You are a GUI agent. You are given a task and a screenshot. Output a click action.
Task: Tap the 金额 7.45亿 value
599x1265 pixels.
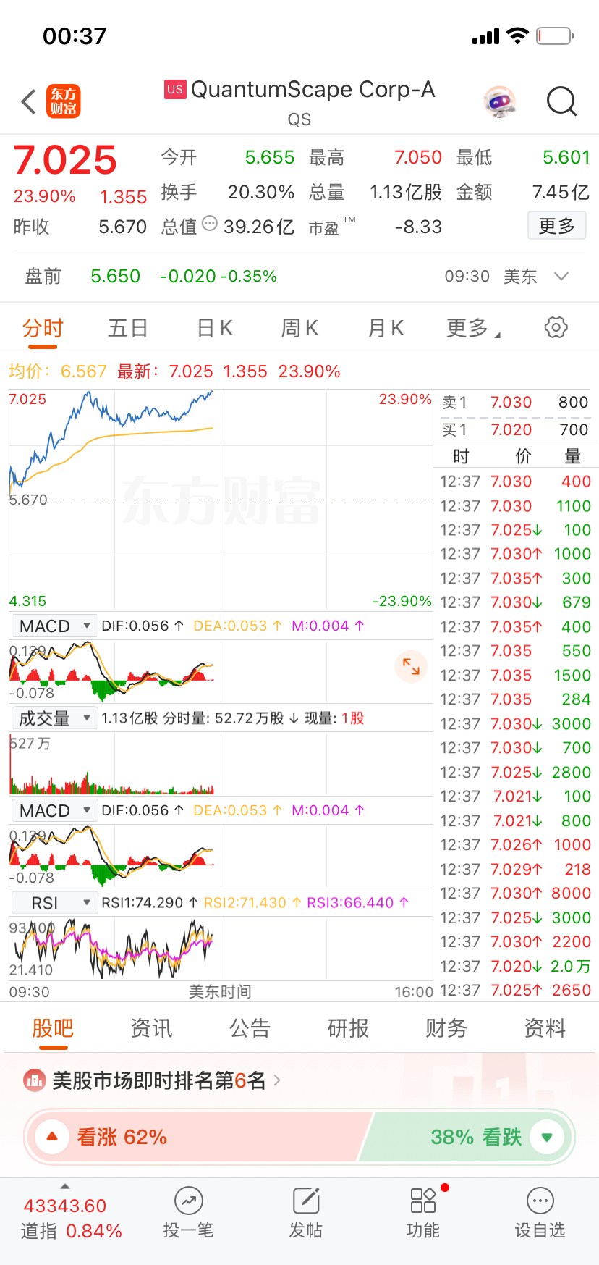[x=561, y=192]
